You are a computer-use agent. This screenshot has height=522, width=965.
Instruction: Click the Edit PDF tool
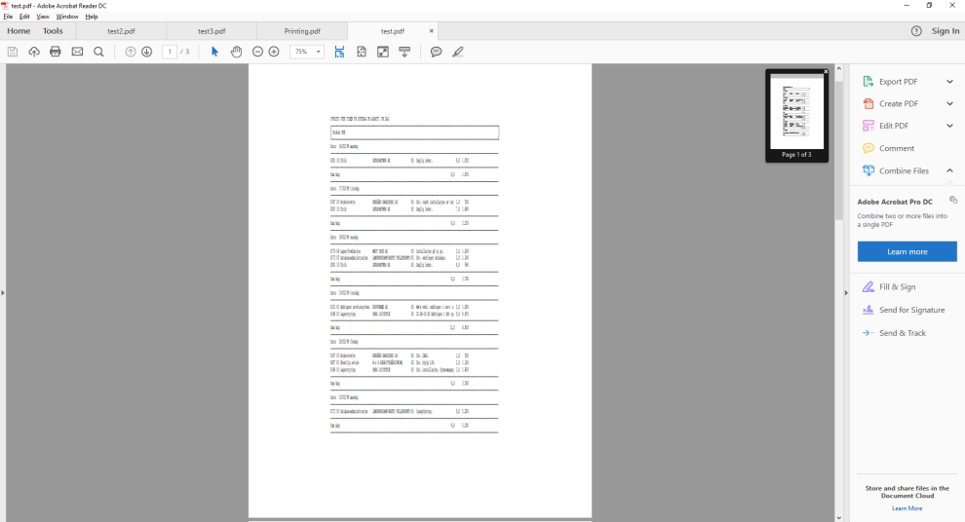click(894, 126)
